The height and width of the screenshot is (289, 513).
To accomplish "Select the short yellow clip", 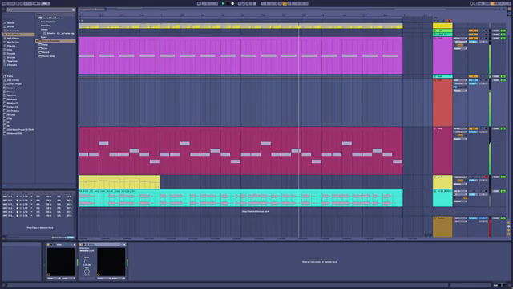I will tap(119, 182).
